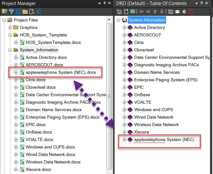
Task: Click the Xlecera.docx Word file icon
Action: [x=22, y=170]
